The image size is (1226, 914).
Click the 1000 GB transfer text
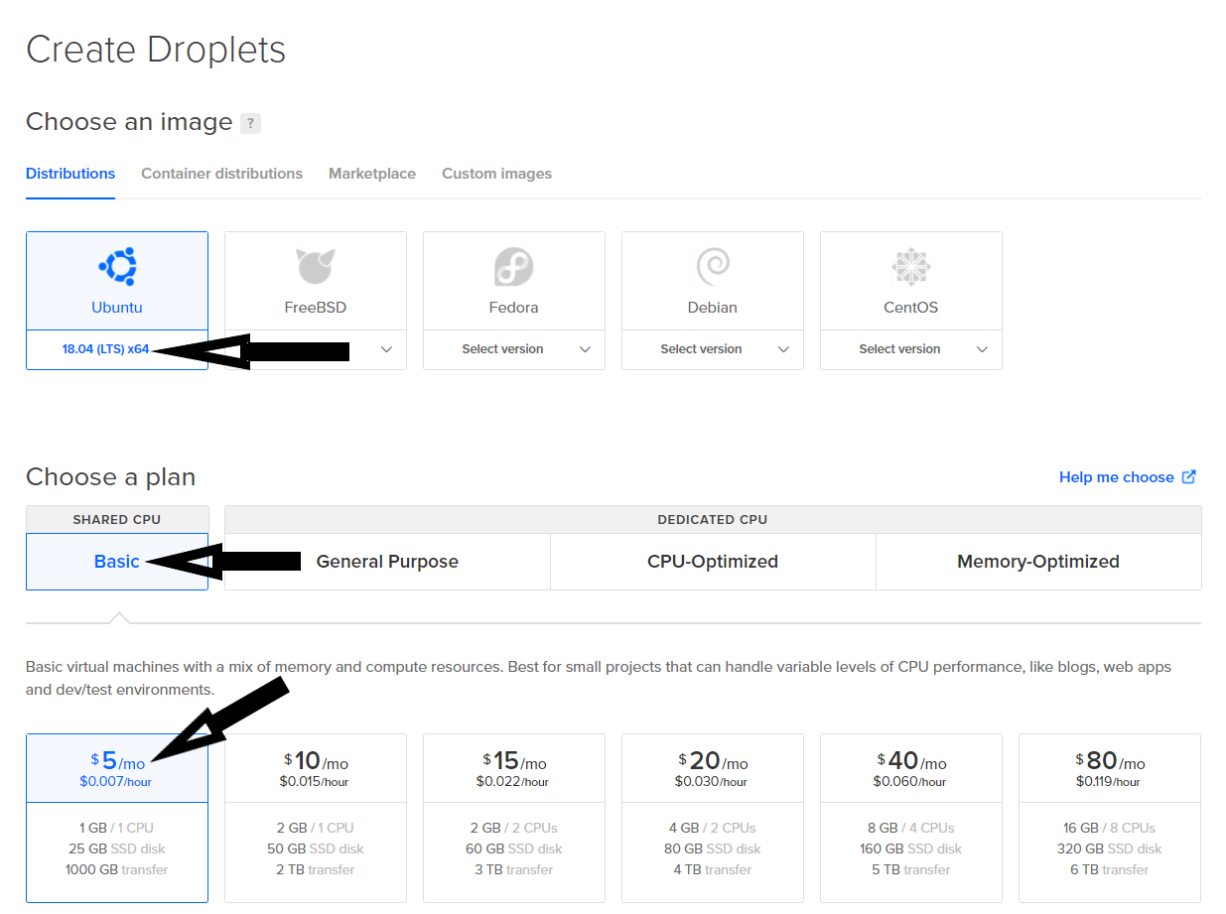tap(117, 869)
